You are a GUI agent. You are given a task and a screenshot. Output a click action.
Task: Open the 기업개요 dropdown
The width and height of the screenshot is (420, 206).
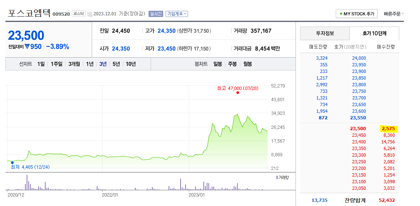click(177, 14)
